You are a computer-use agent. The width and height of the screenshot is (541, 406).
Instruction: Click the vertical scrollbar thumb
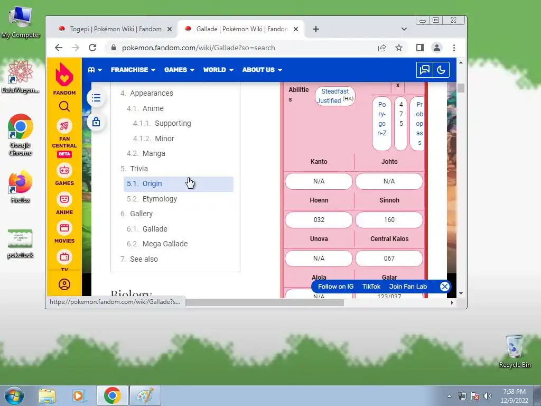click(x=461, y=88)
